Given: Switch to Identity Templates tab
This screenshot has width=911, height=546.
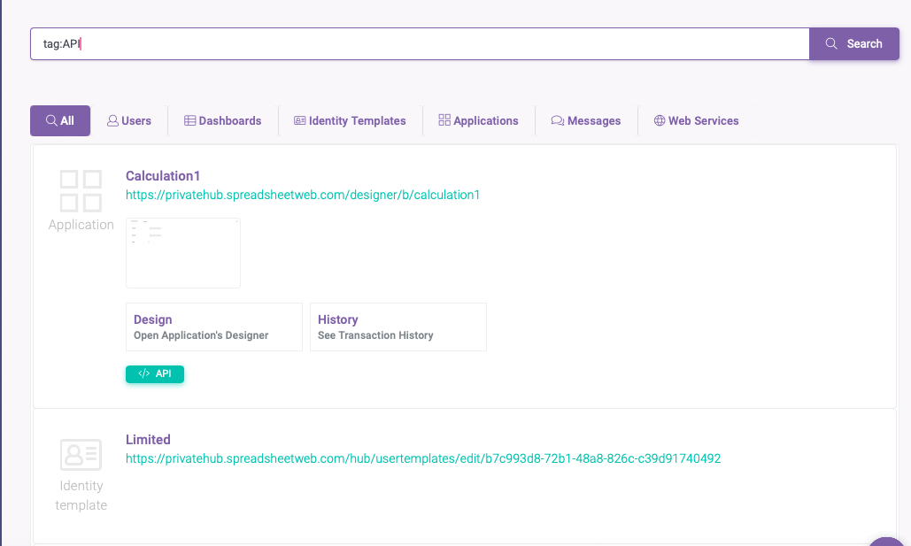Looking at the screenshot, I should coord(351,121).
